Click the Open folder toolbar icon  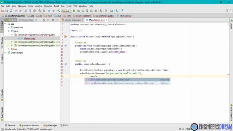click(x=2, y=11)
